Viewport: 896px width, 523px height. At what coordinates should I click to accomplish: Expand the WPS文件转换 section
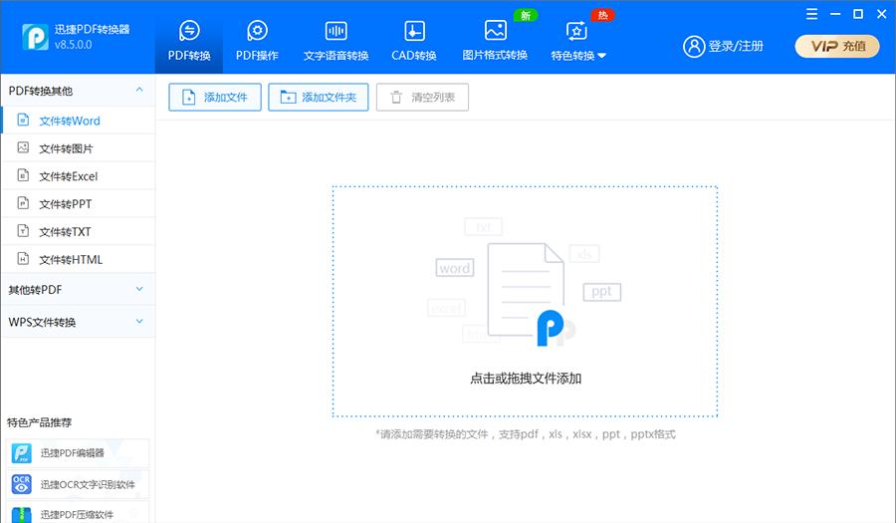click(x=138, y=322)
